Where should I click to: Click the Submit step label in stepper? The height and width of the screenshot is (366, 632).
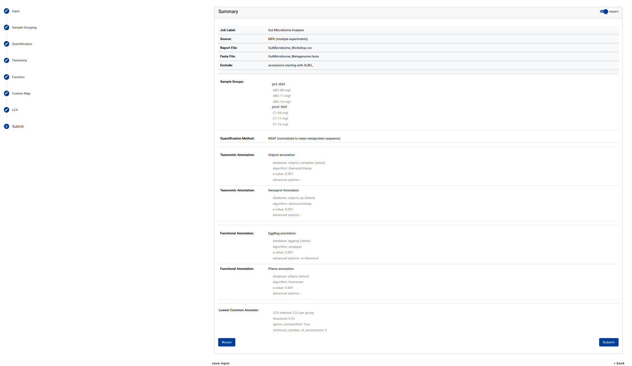18,126
